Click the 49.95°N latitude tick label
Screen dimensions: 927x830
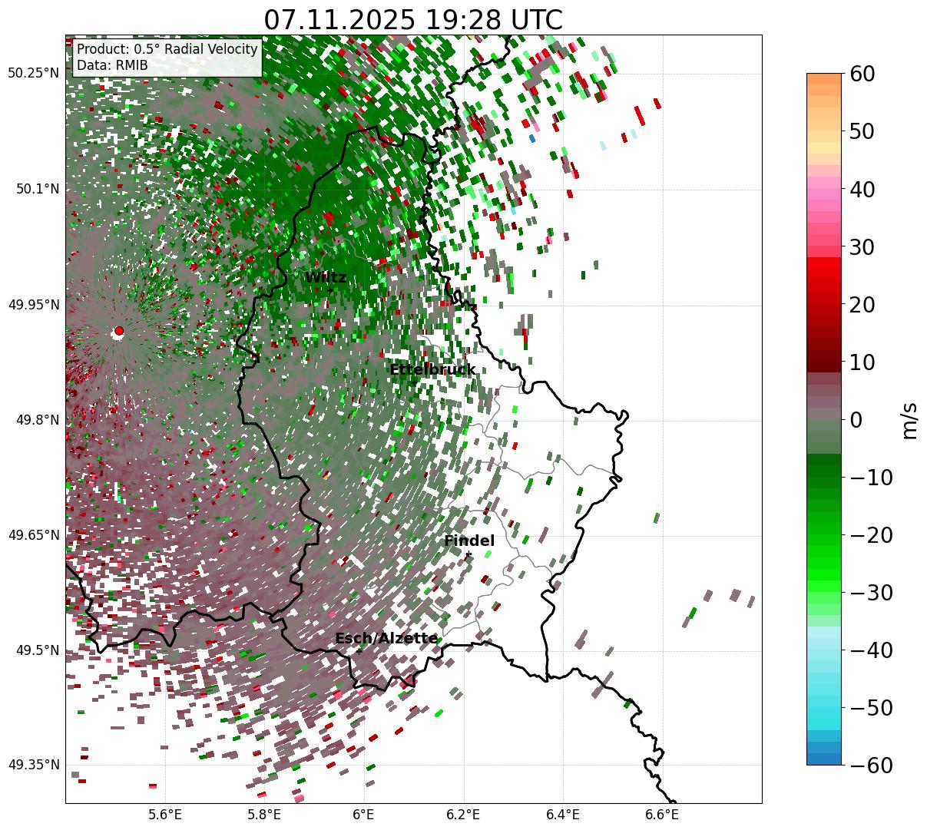click(33, 305)
